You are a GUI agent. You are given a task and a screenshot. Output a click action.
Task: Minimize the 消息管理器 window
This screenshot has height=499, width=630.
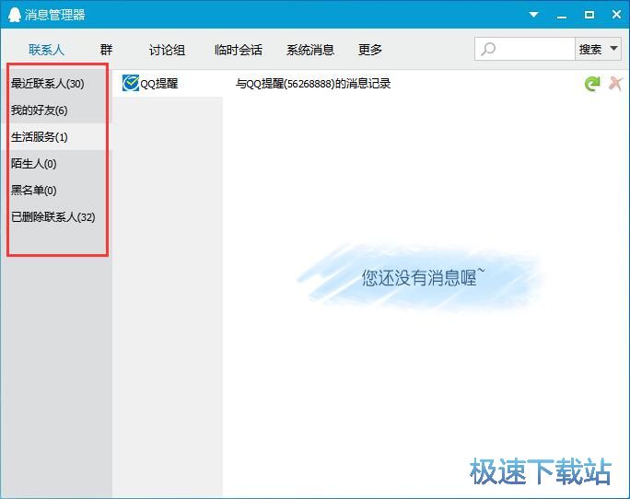[x=562, y=16]
